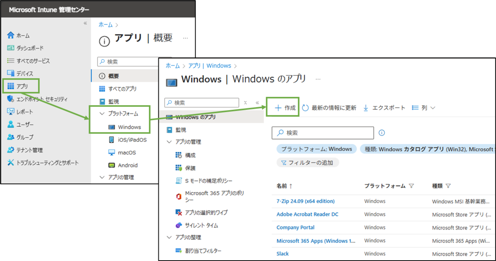Click the info icon beside the app search field
The width and height of the screenshot is (496, 261).
point(382,133)
